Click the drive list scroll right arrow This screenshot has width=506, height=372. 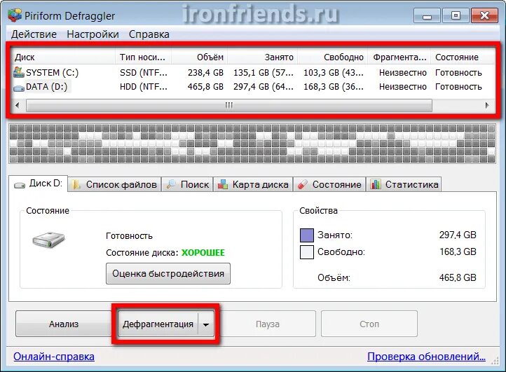coord(487,105)
